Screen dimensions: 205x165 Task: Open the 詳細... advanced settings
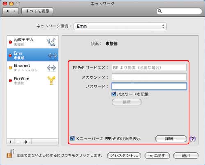click(171, 139)
